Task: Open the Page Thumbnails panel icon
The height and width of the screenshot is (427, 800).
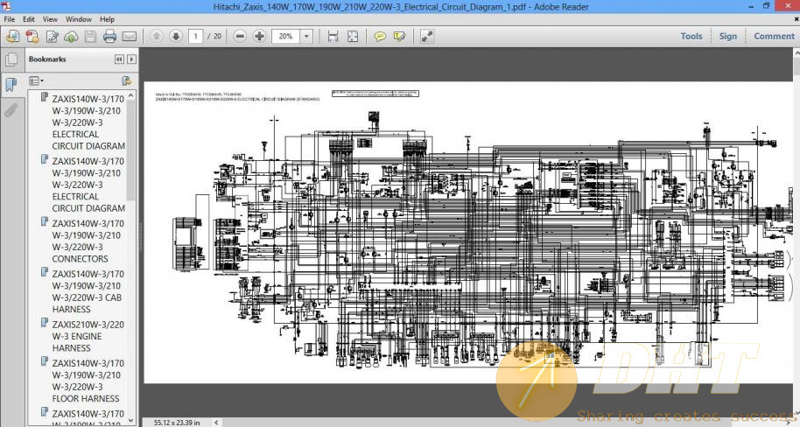Action: pos(11,59)
